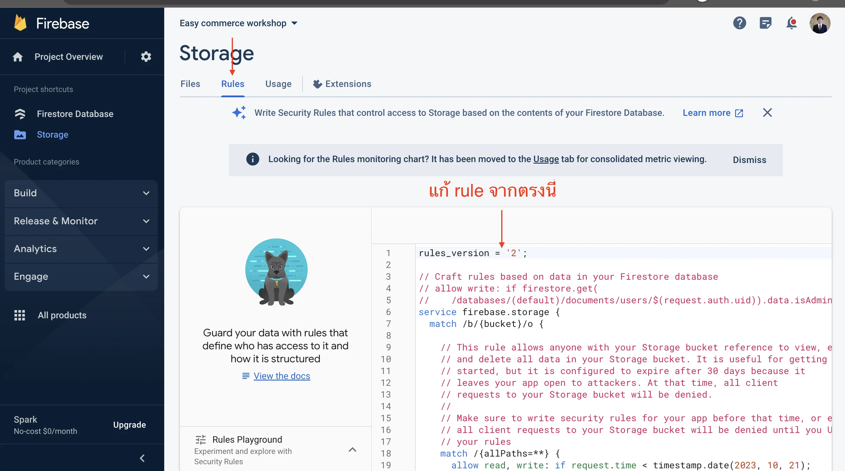Open Storage shortcut in sidebar
845x471 pixels.
coord(52,134)
